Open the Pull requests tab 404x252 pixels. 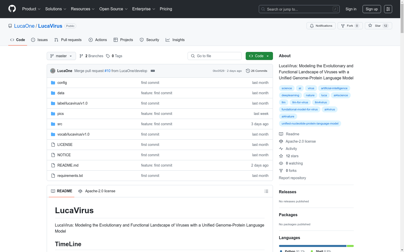[x=68, y=40]
